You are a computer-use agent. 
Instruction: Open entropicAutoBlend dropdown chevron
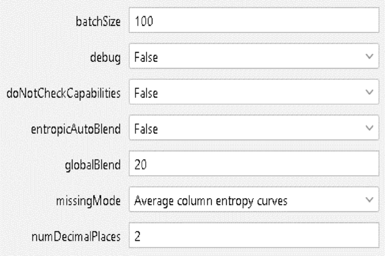[x=369, y=128]
